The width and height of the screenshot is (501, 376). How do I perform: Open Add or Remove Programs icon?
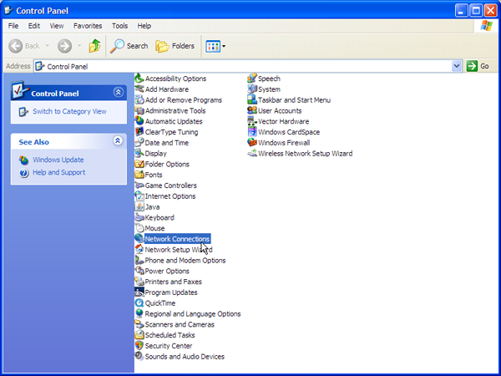(x=139, y=99)
